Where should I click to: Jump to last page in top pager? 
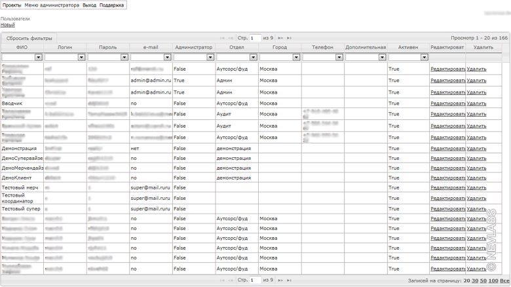pos(289,38)
